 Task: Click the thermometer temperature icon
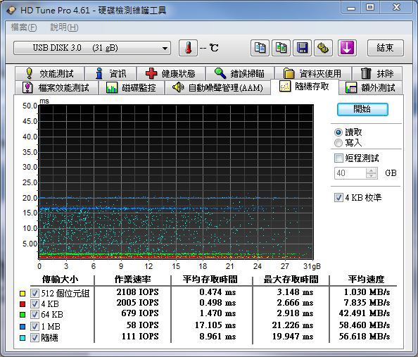(188, 48)
